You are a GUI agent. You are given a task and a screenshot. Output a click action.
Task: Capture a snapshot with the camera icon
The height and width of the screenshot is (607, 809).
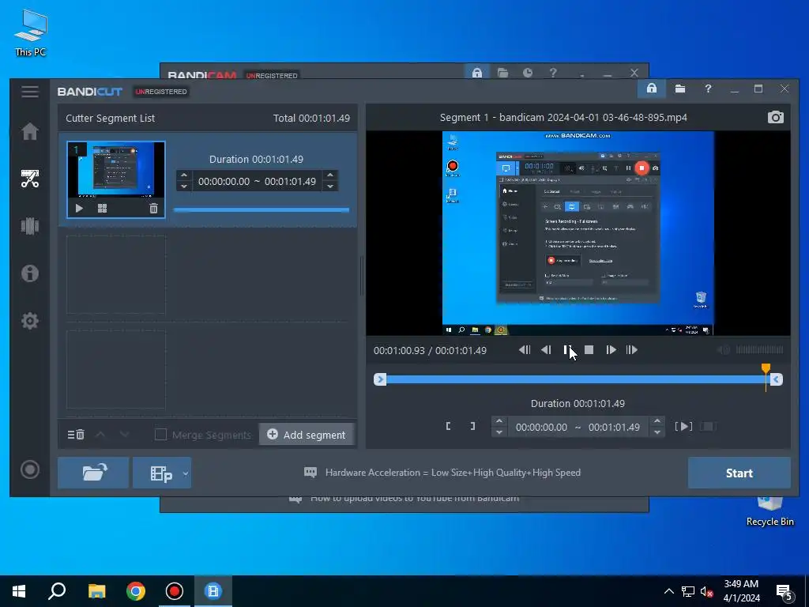coord(776,117)
